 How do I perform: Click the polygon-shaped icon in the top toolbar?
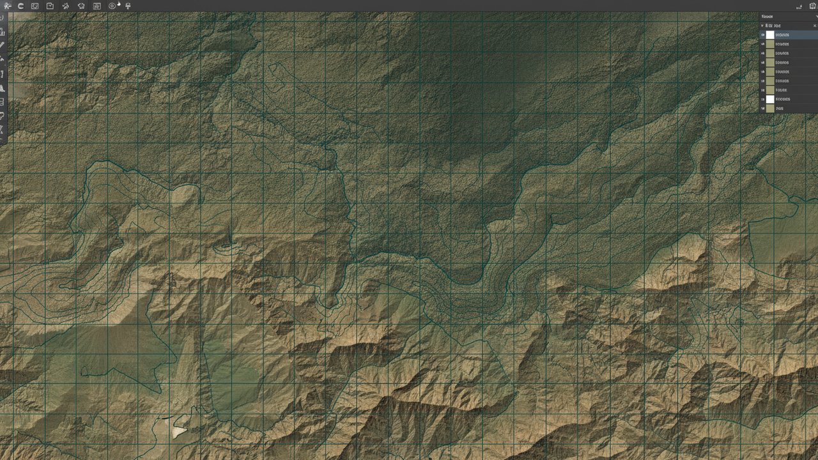click(x=81, y=6)
